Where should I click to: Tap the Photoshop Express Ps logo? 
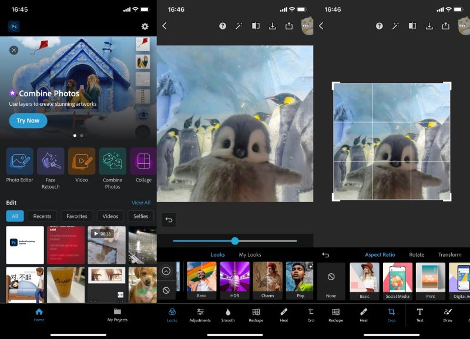(14, 26)
